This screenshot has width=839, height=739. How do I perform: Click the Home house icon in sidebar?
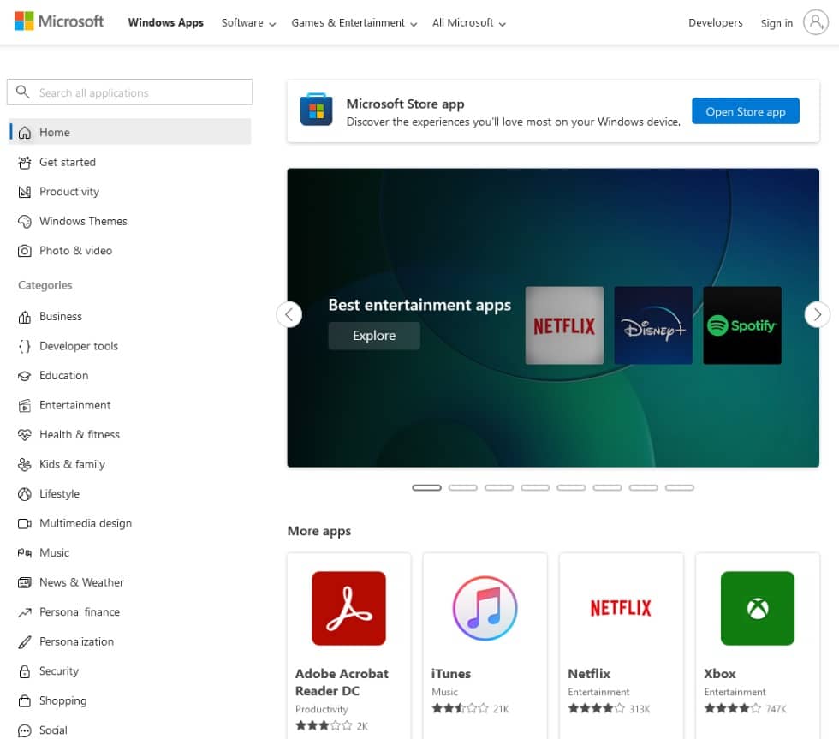(25, 133)
